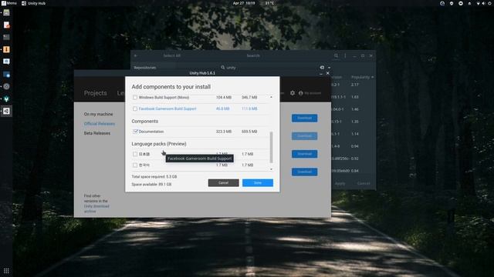Click the 'Language packs (Preview)' heading
The width and height of the screenshot is (494, 277).
[159, 144]
